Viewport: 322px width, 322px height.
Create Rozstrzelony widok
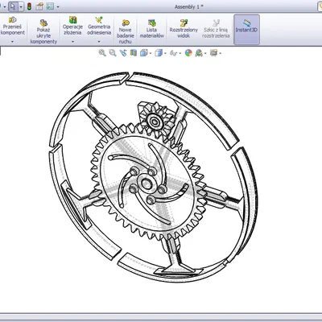tap(184, 29)
